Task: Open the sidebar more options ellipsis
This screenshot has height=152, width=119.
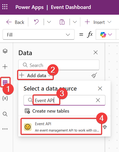Action: click(x=5, y=129)
